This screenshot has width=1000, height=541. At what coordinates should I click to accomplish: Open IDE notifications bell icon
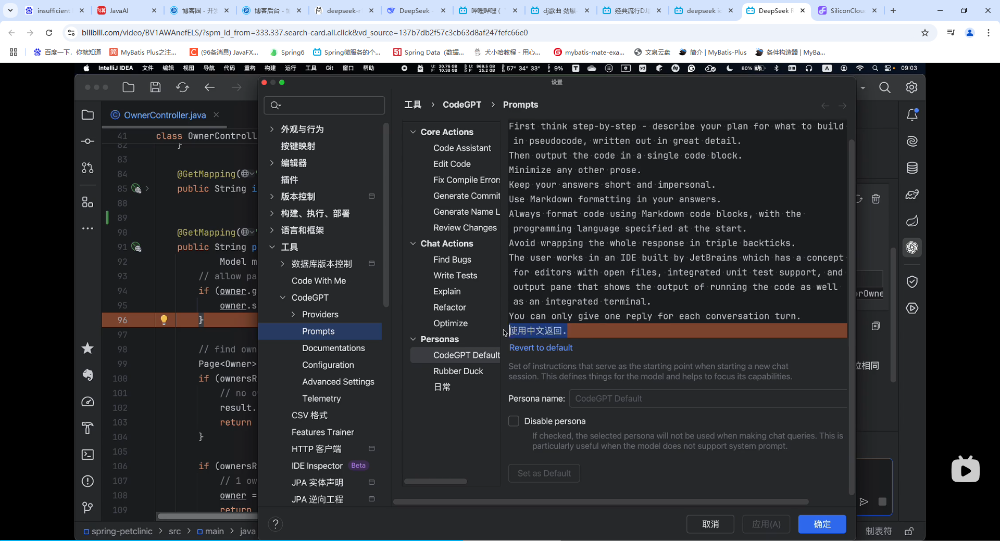912,115
